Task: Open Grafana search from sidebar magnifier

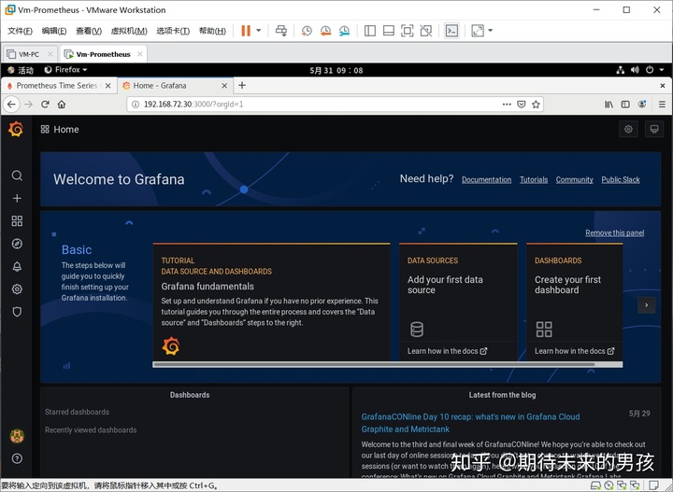Action: tap(17, 176)
